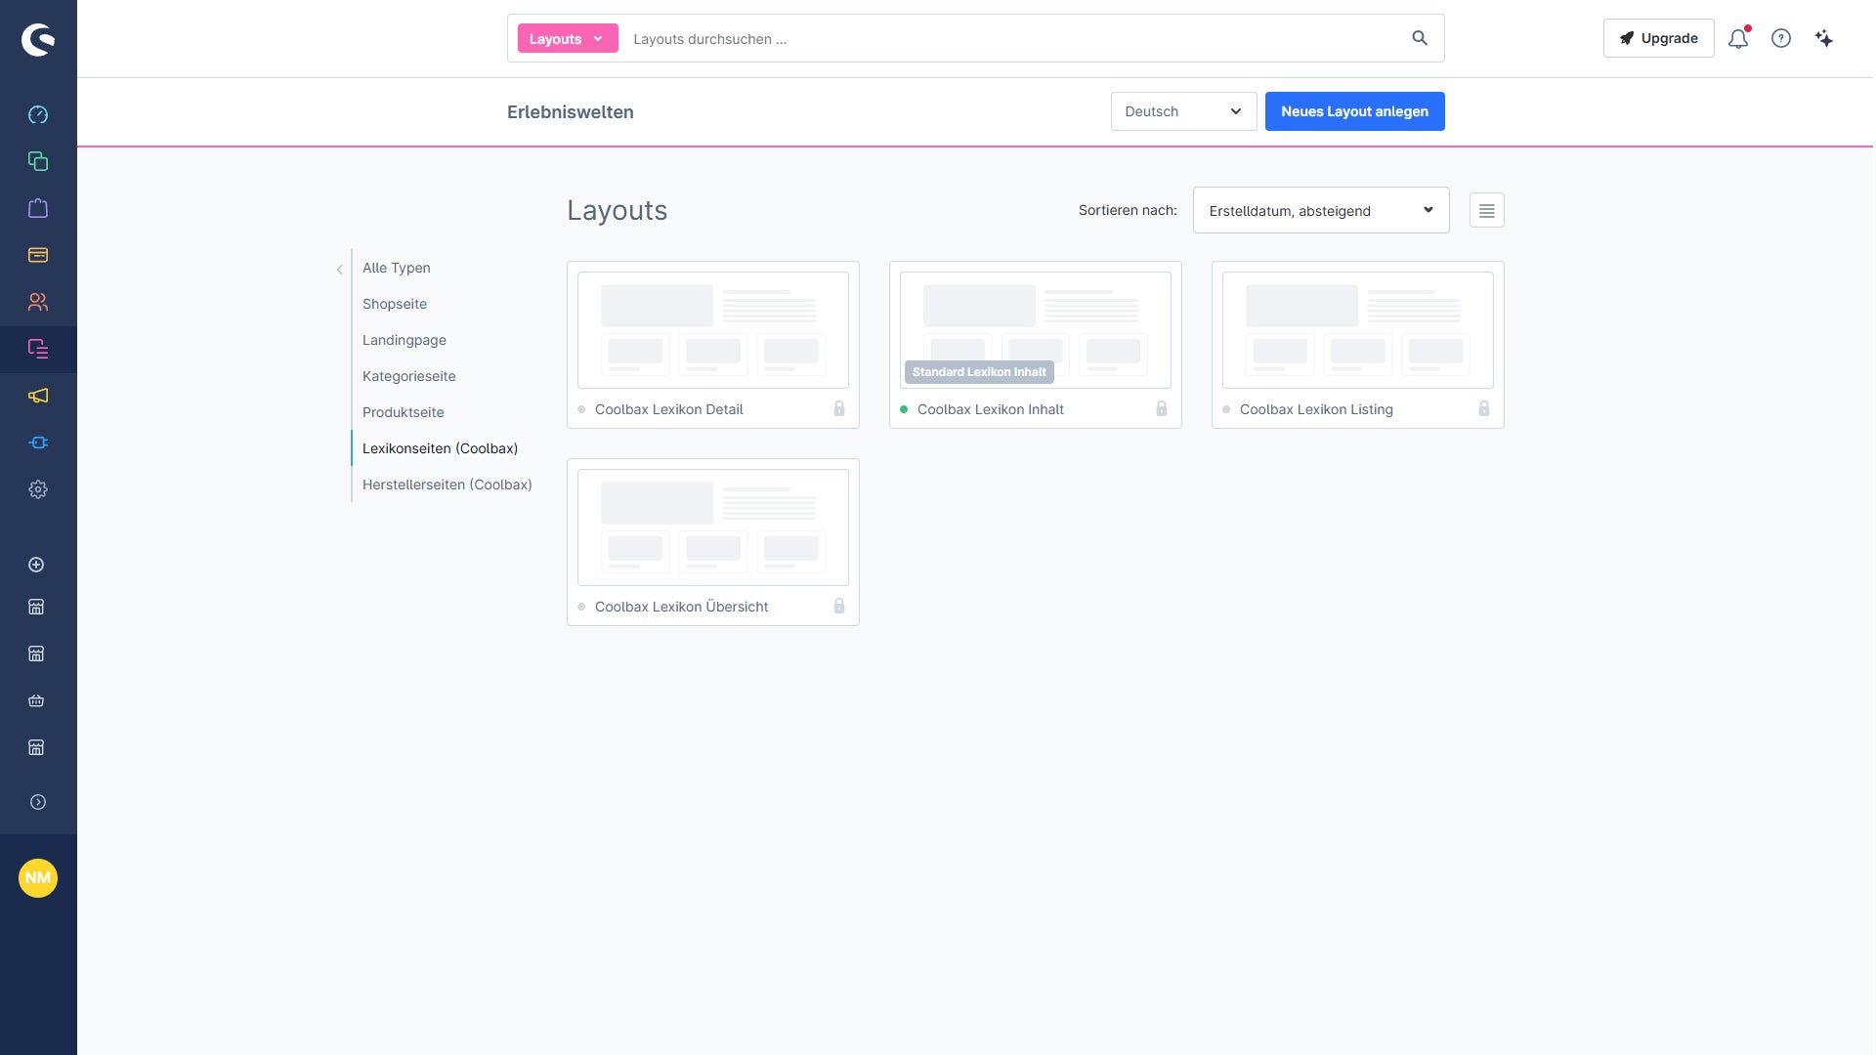Click the Coolbax Lexikon Detail name

669,409
